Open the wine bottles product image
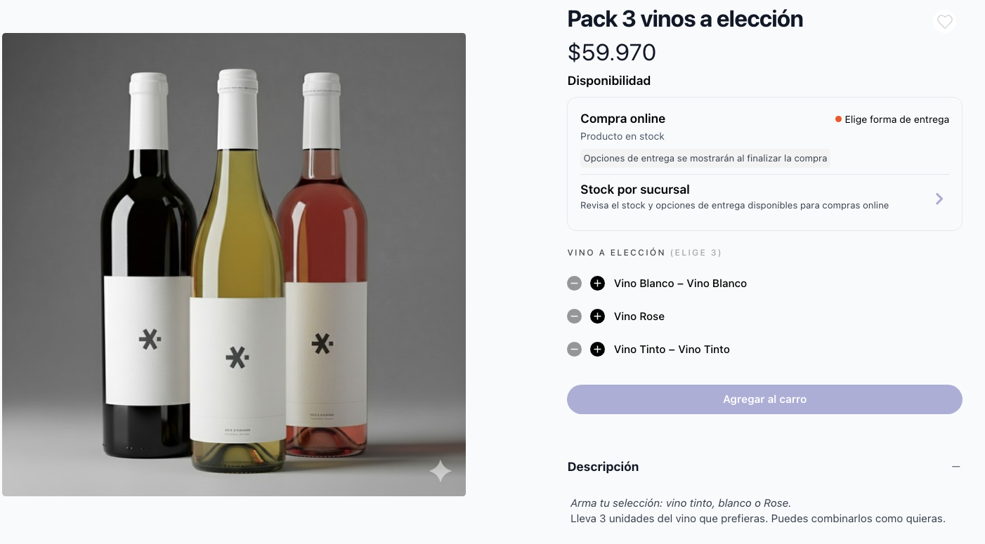The image size is (985, 544). pyautogui.click(x=234, y=265)
